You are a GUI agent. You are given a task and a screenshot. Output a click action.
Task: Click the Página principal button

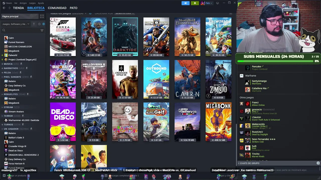[20, 16]
